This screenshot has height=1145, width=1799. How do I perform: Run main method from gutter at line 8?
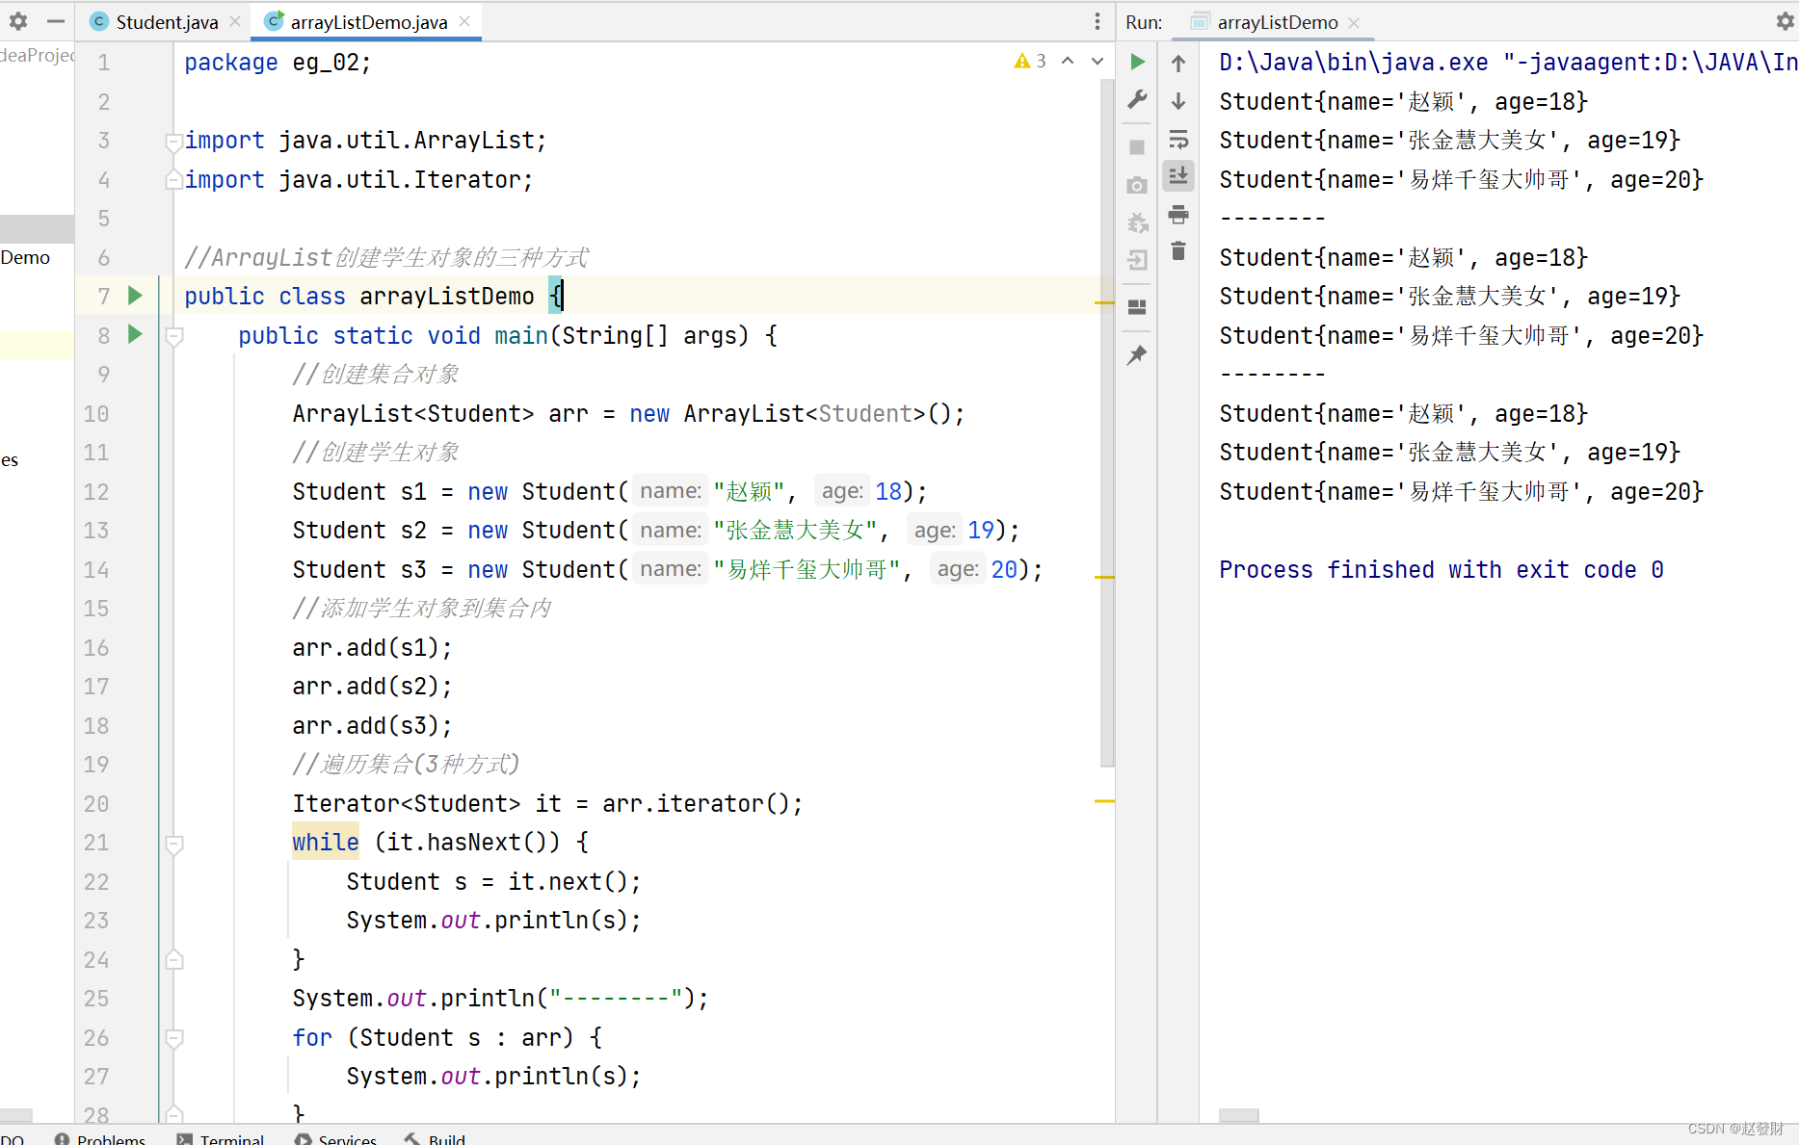[135, 334]
